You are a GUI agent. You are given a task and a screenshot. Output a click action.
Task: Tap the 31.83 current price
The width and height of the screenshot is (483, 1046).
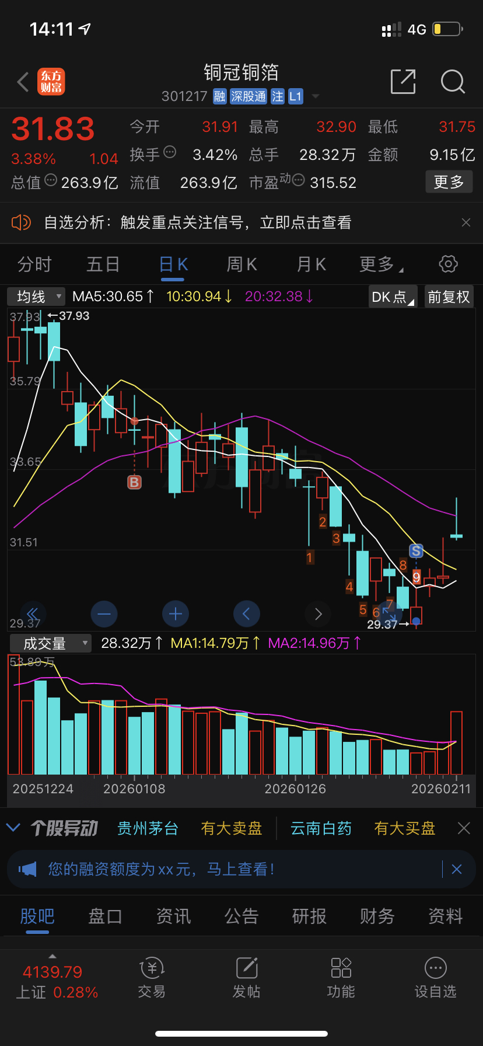coord(53,130)
